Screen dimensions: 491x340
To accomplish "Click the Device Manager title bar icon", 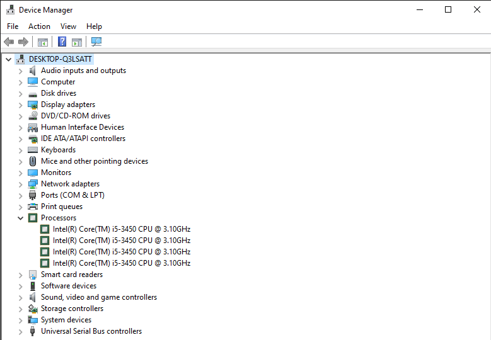I will point(10,9).
